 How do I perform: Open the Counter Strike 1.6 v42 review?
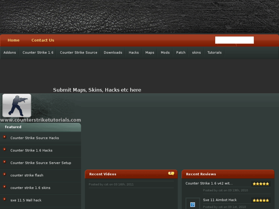click(x=209, y=183)
